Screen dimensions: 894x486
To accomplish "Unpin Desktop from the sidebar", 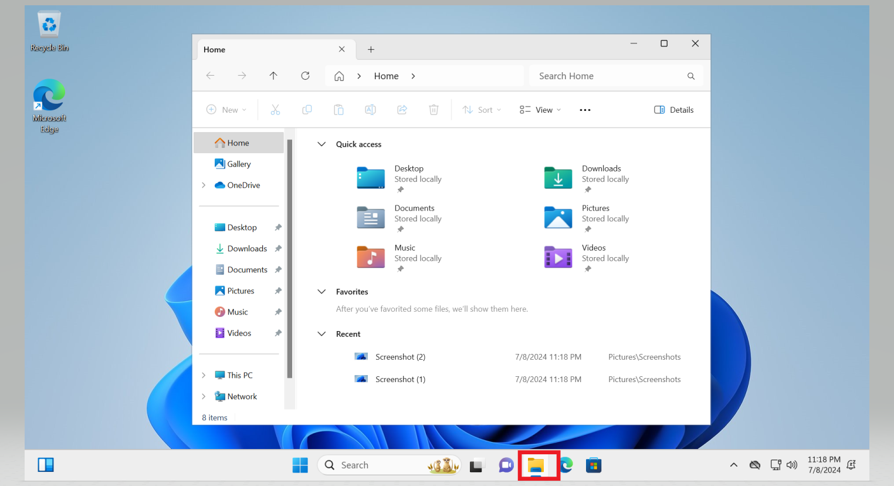I will pyautogui.click(x=278, y=228).
